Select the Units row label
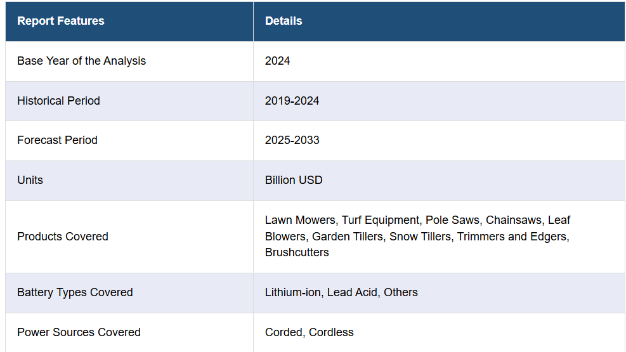The width and height of the screenshot is (626, 352). coord(30,180)
